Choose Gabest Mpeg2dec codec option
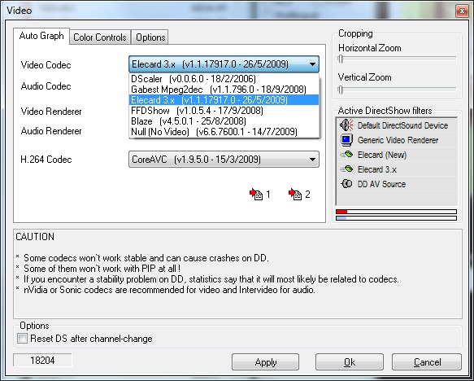Screen dimensions: 474x381 pyautogui.click(x=224, y=90)
